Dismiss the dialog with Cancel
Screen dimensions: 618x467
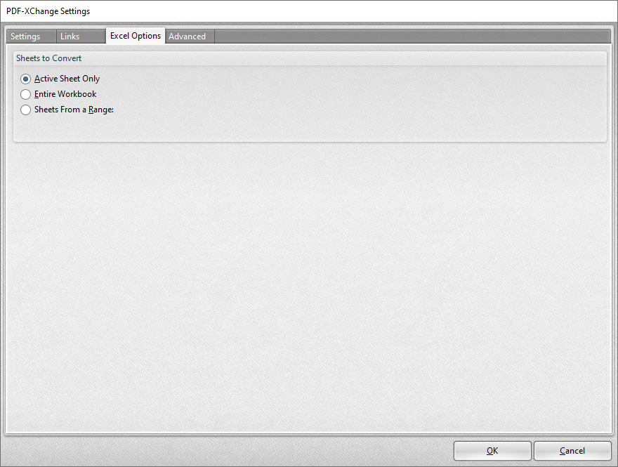click(x=572, y=450)
